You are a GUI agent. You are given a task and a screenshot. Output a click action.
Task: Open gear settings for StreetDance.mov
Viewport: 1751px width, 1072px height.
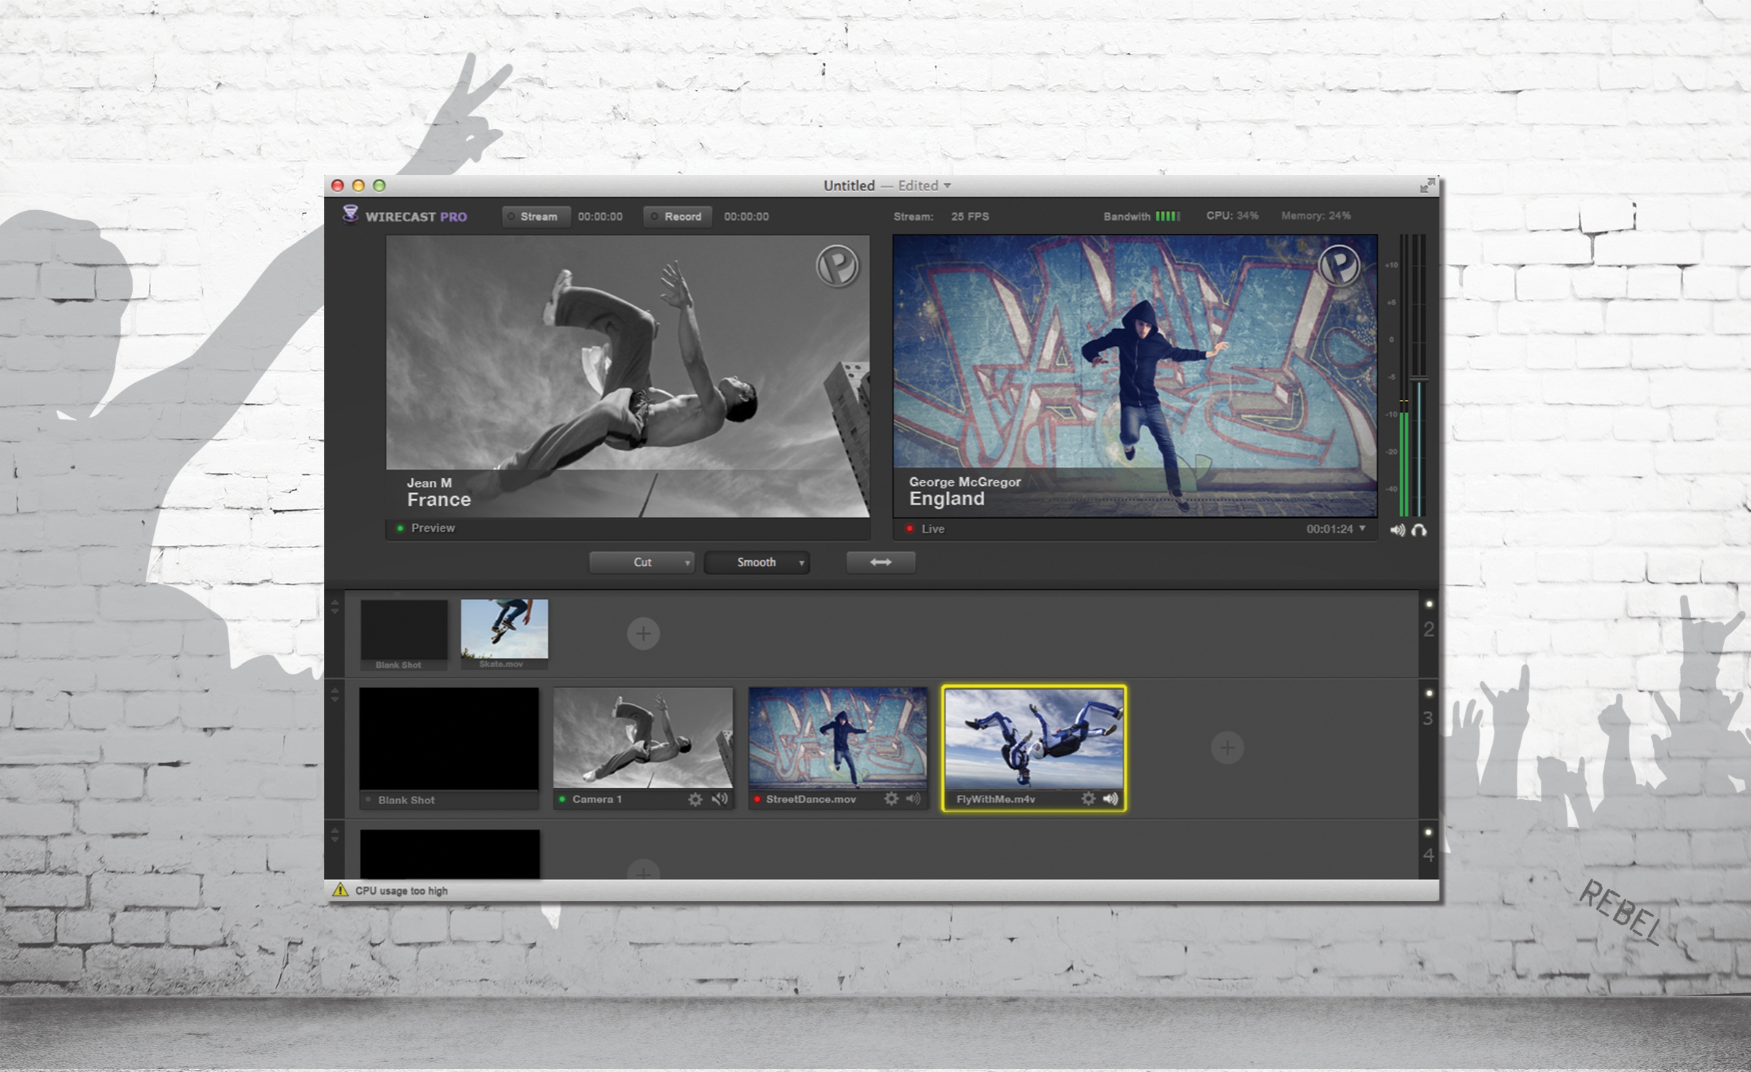(x=891, y=799)
